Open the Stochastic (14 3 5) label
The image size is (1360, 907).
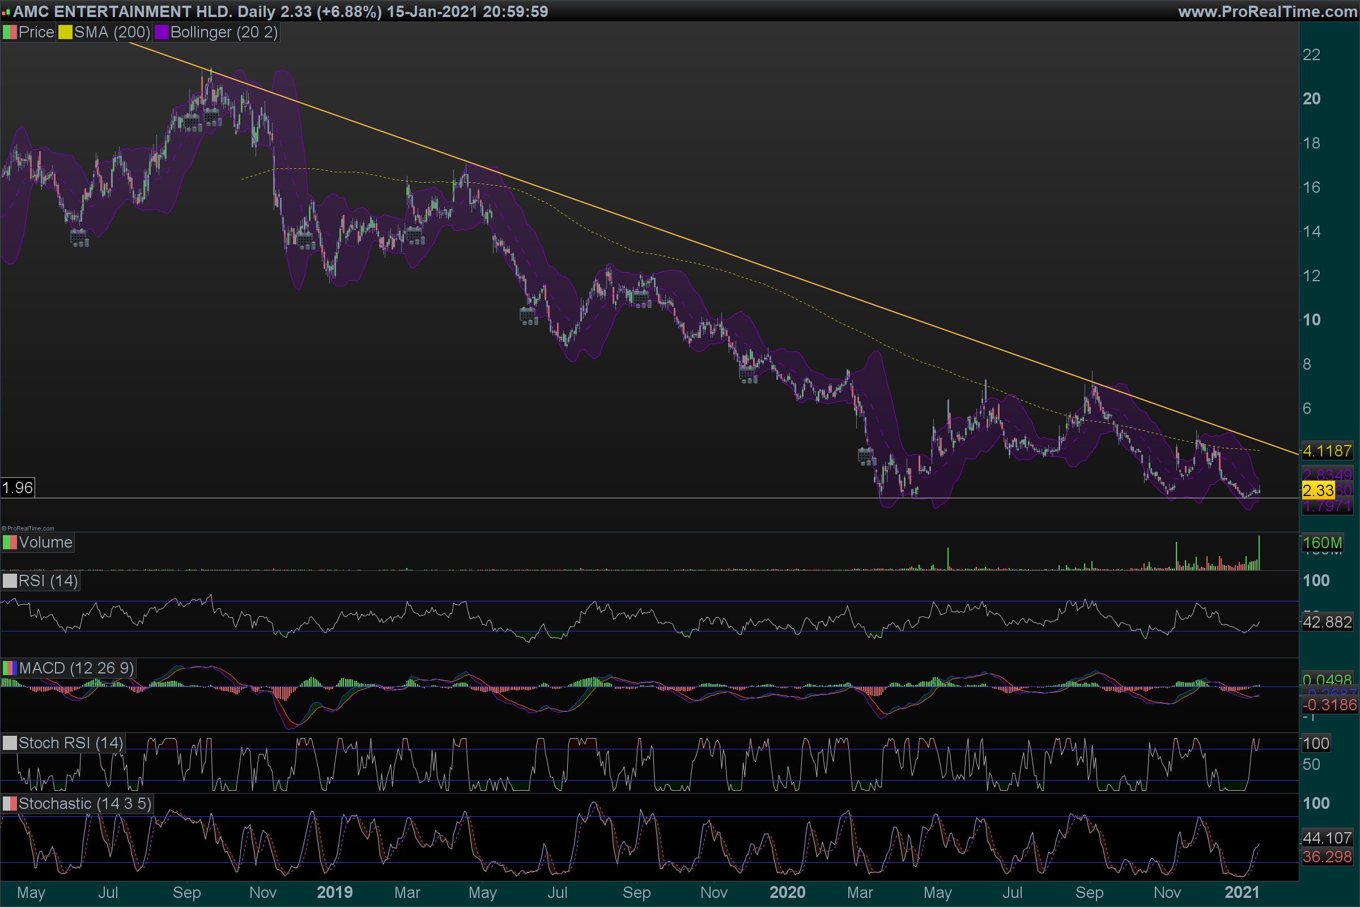84,803
